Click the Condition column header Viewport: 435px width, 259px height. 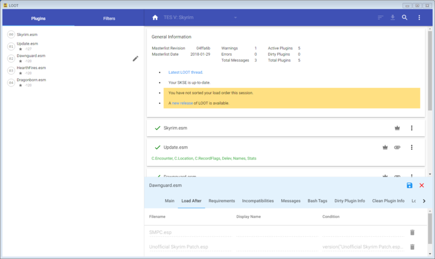click(x=331, y=217)
